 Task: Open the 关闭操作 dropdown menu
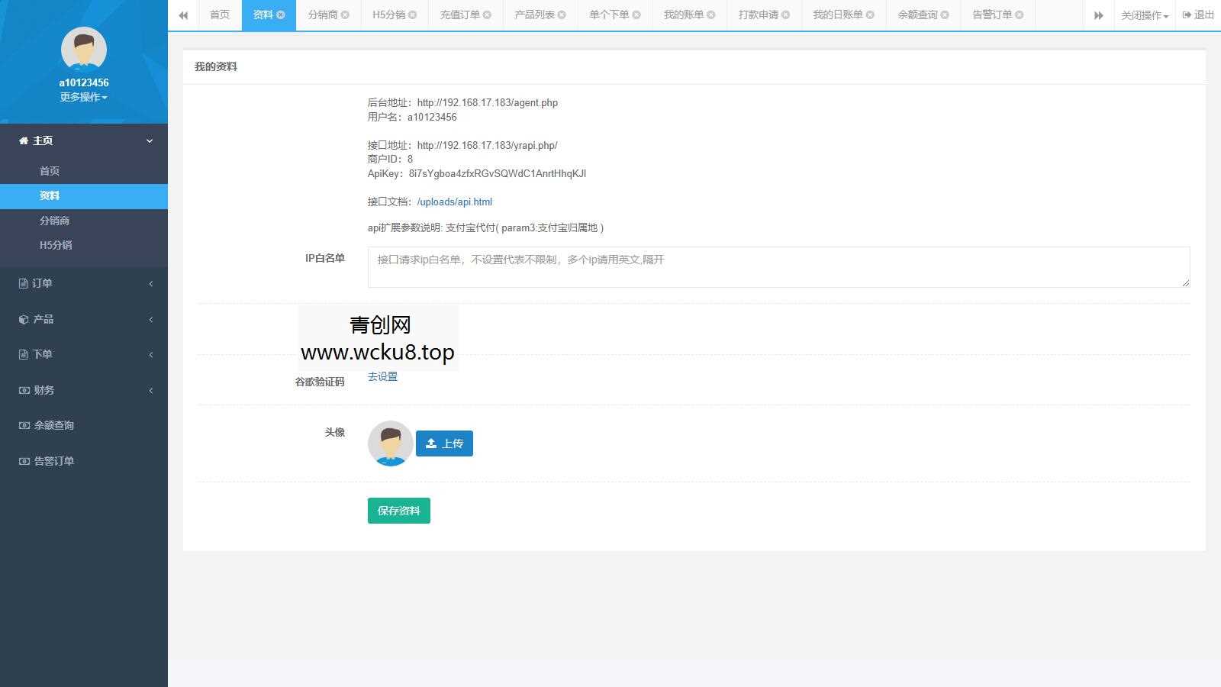click(1144, 15)
